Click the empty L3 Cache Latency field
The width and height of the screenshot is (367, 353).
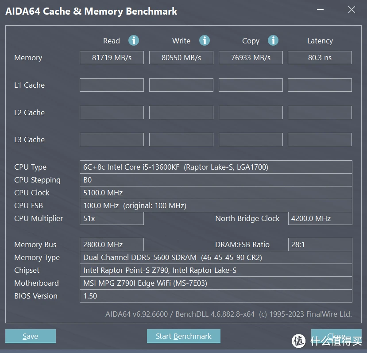point(320,140)
